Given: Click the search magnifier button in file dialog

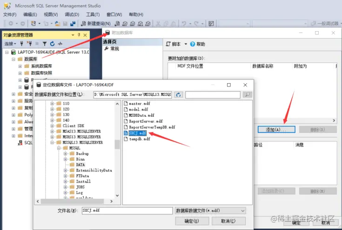Looking at the screenshot, I should click(248, 94).
